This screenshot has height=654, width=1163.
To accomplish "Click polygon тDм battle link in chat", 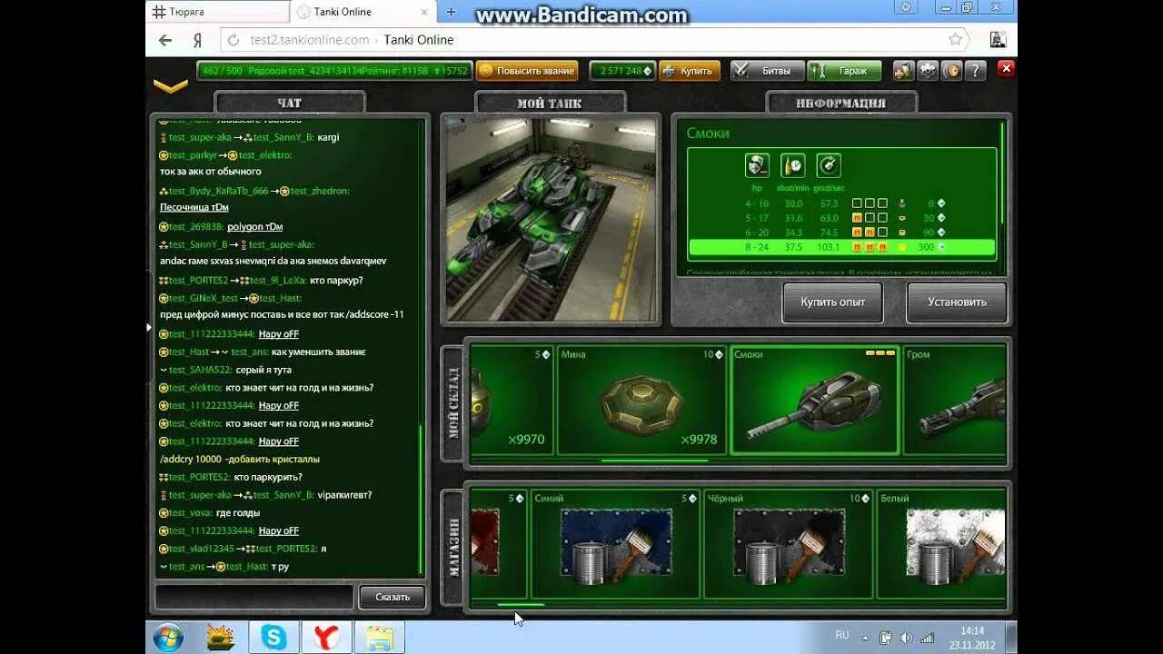I will [x=254, y=227].
